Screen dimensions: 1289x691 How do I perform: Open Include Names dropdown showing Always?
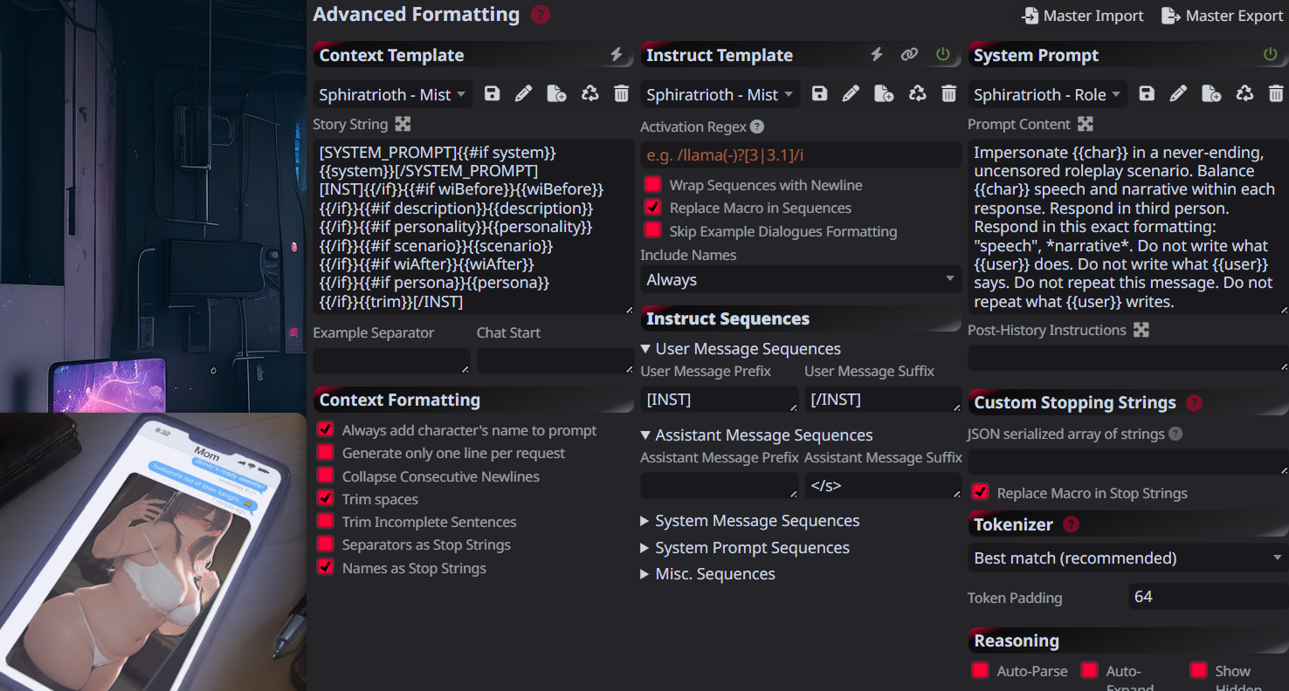(801, 279)
